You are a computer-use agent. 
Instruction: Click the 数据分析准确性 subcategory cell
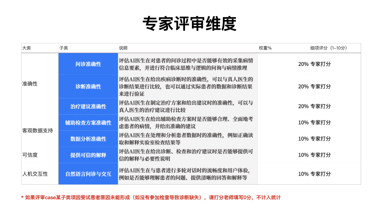88,139
